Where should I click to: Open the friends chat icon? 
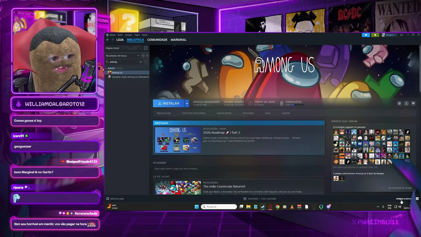tap(417, 199)
